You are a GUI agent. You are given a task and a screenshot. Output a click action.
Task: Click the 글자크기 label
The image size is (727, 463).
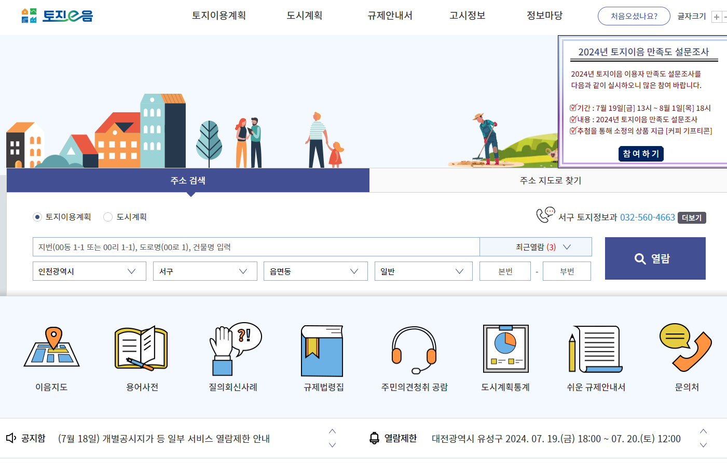[692, 16]
